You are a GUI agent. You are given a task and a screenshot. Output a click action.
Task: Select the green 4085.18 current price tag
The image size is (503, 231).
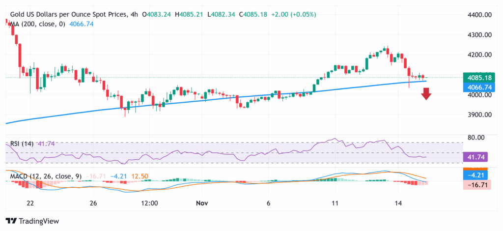478,78
